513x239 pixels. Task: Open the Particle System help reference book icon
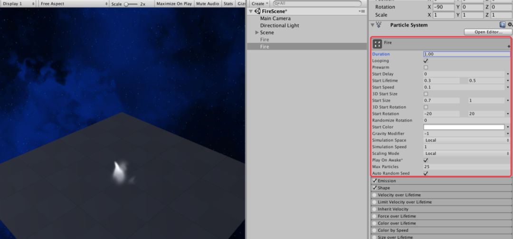(x=503, y=25)
